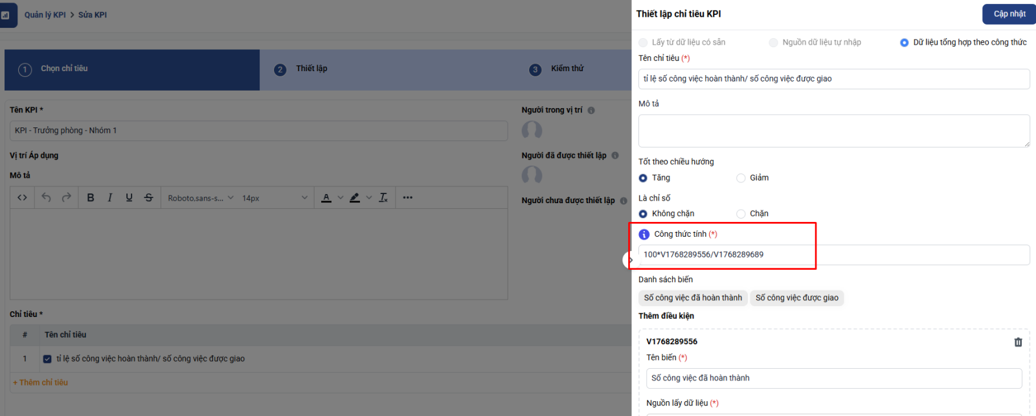Go to the Thiết lập step tab
This screenshot has width=1036, height=416.
311,69
